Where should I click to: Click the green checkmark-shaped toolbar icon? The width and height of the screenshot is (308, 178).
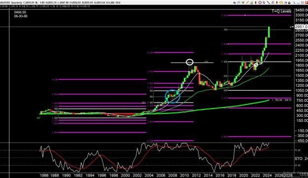[x=243, y=2]
